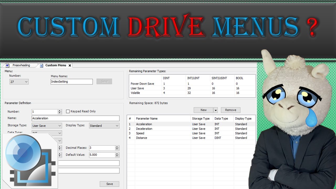Click the Data Type column header
336x189 pixels.
(x=221, y=119)
